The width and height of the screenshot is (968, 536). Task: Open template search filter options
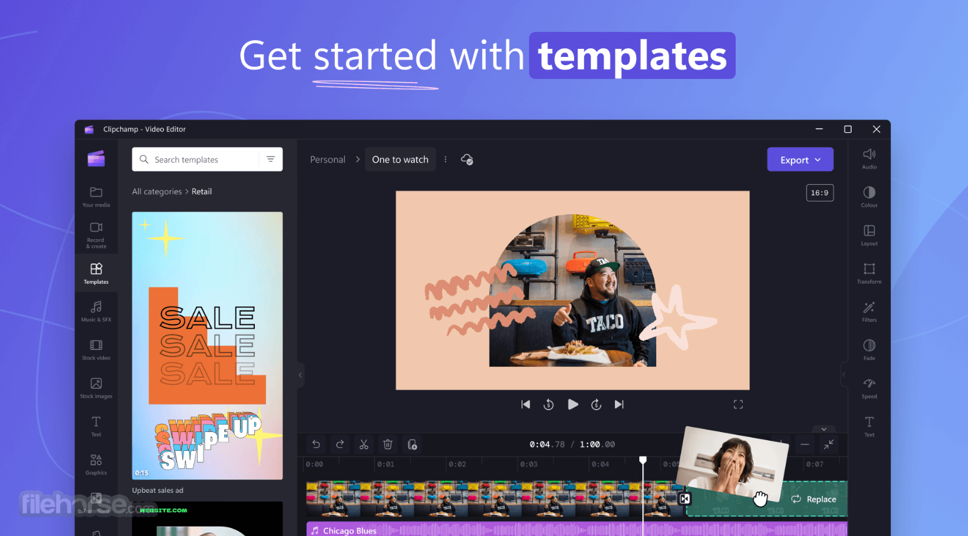coord(270,159)
